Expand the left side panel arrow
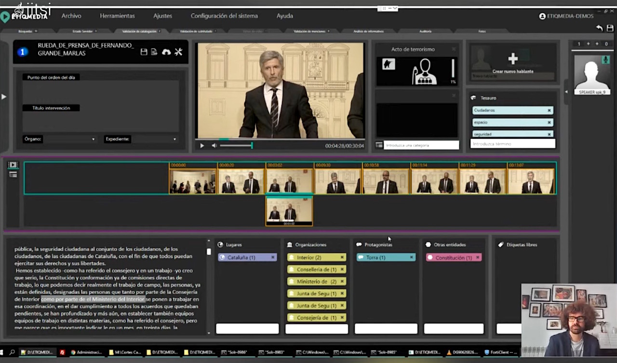The image size is (617, 363). coord(4,96)
